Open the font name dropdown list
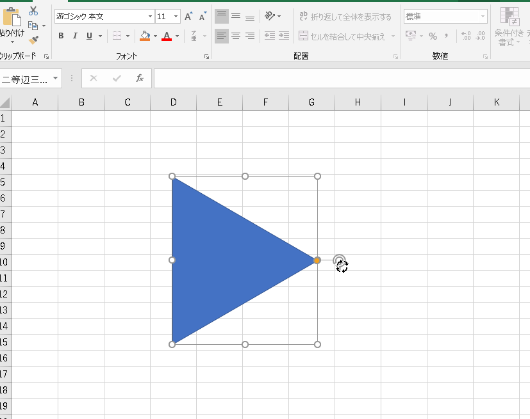 150,17
